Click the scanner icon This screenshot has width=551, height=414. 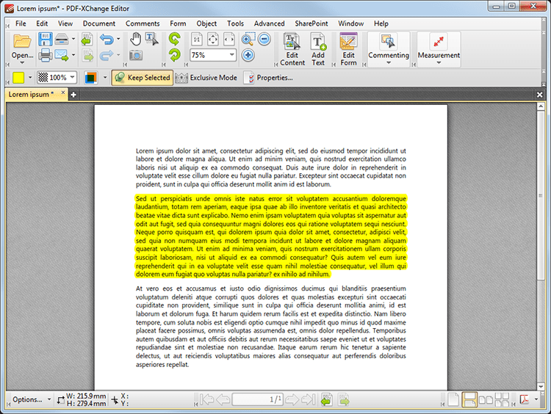pos(62,39)
